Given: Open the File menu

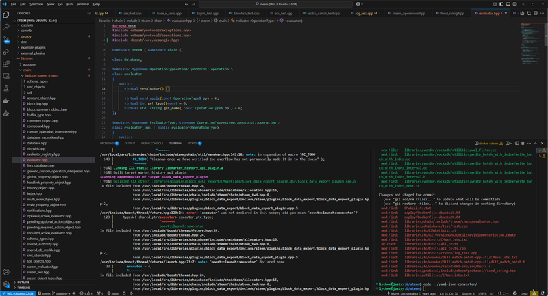Looking at the screenshot, I should pos(13,4).
